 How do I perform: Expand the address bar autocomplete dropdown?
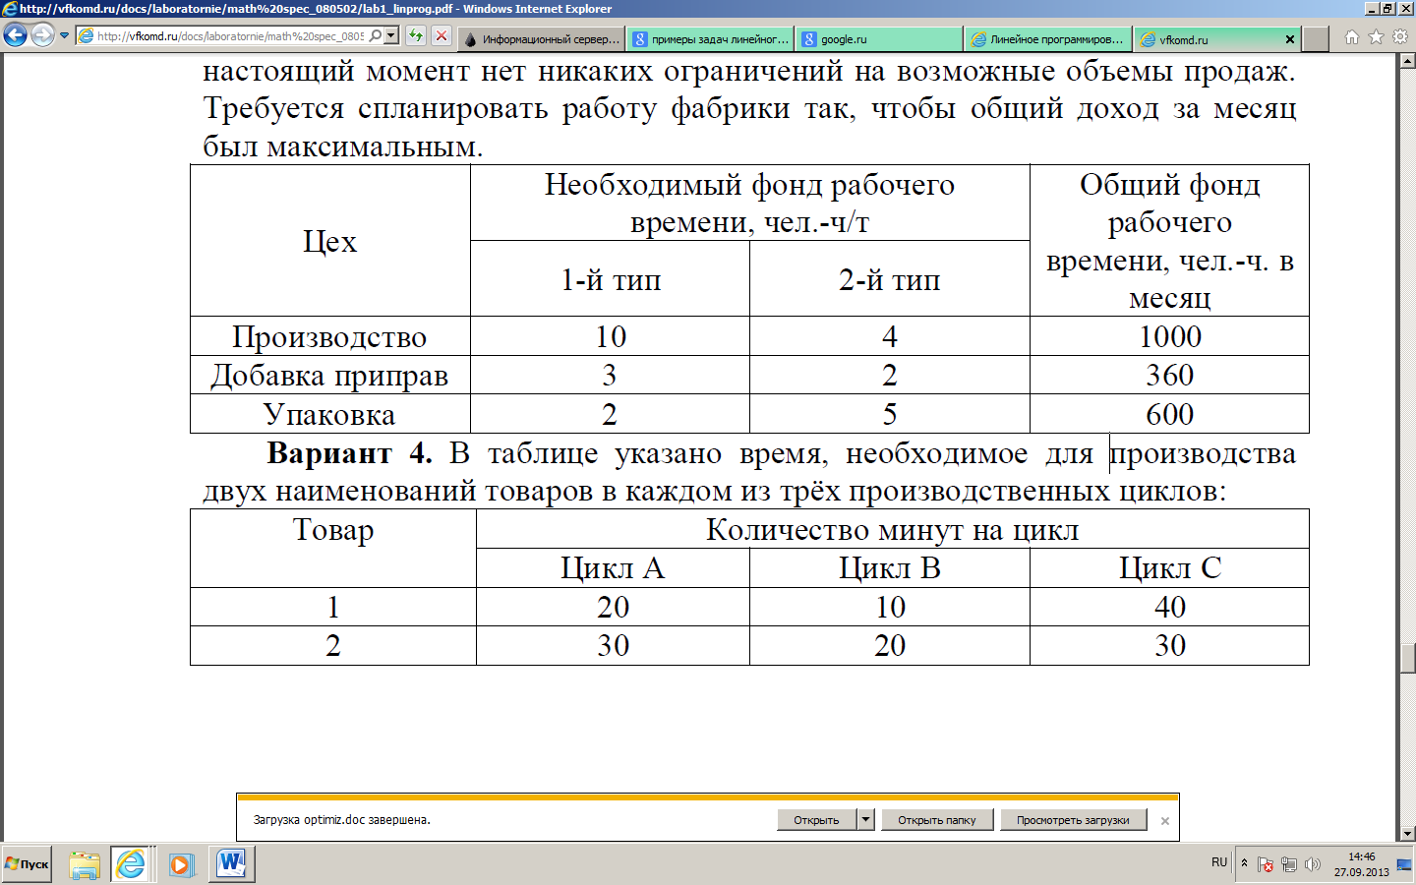click(391, 36)
